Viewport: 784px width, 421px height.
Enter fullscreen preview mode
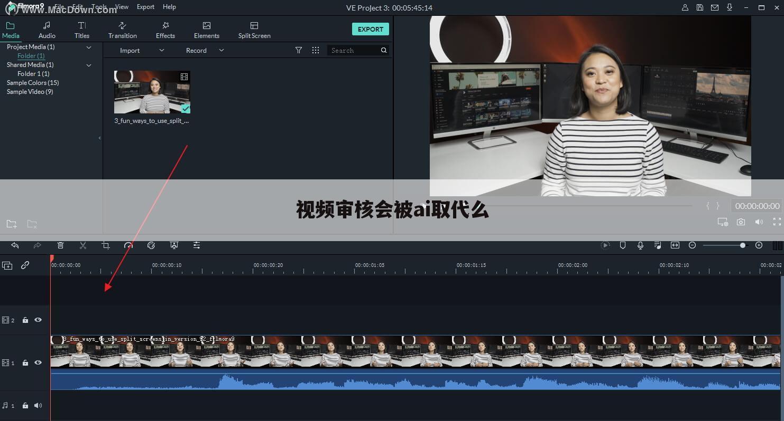click(777, 222)
